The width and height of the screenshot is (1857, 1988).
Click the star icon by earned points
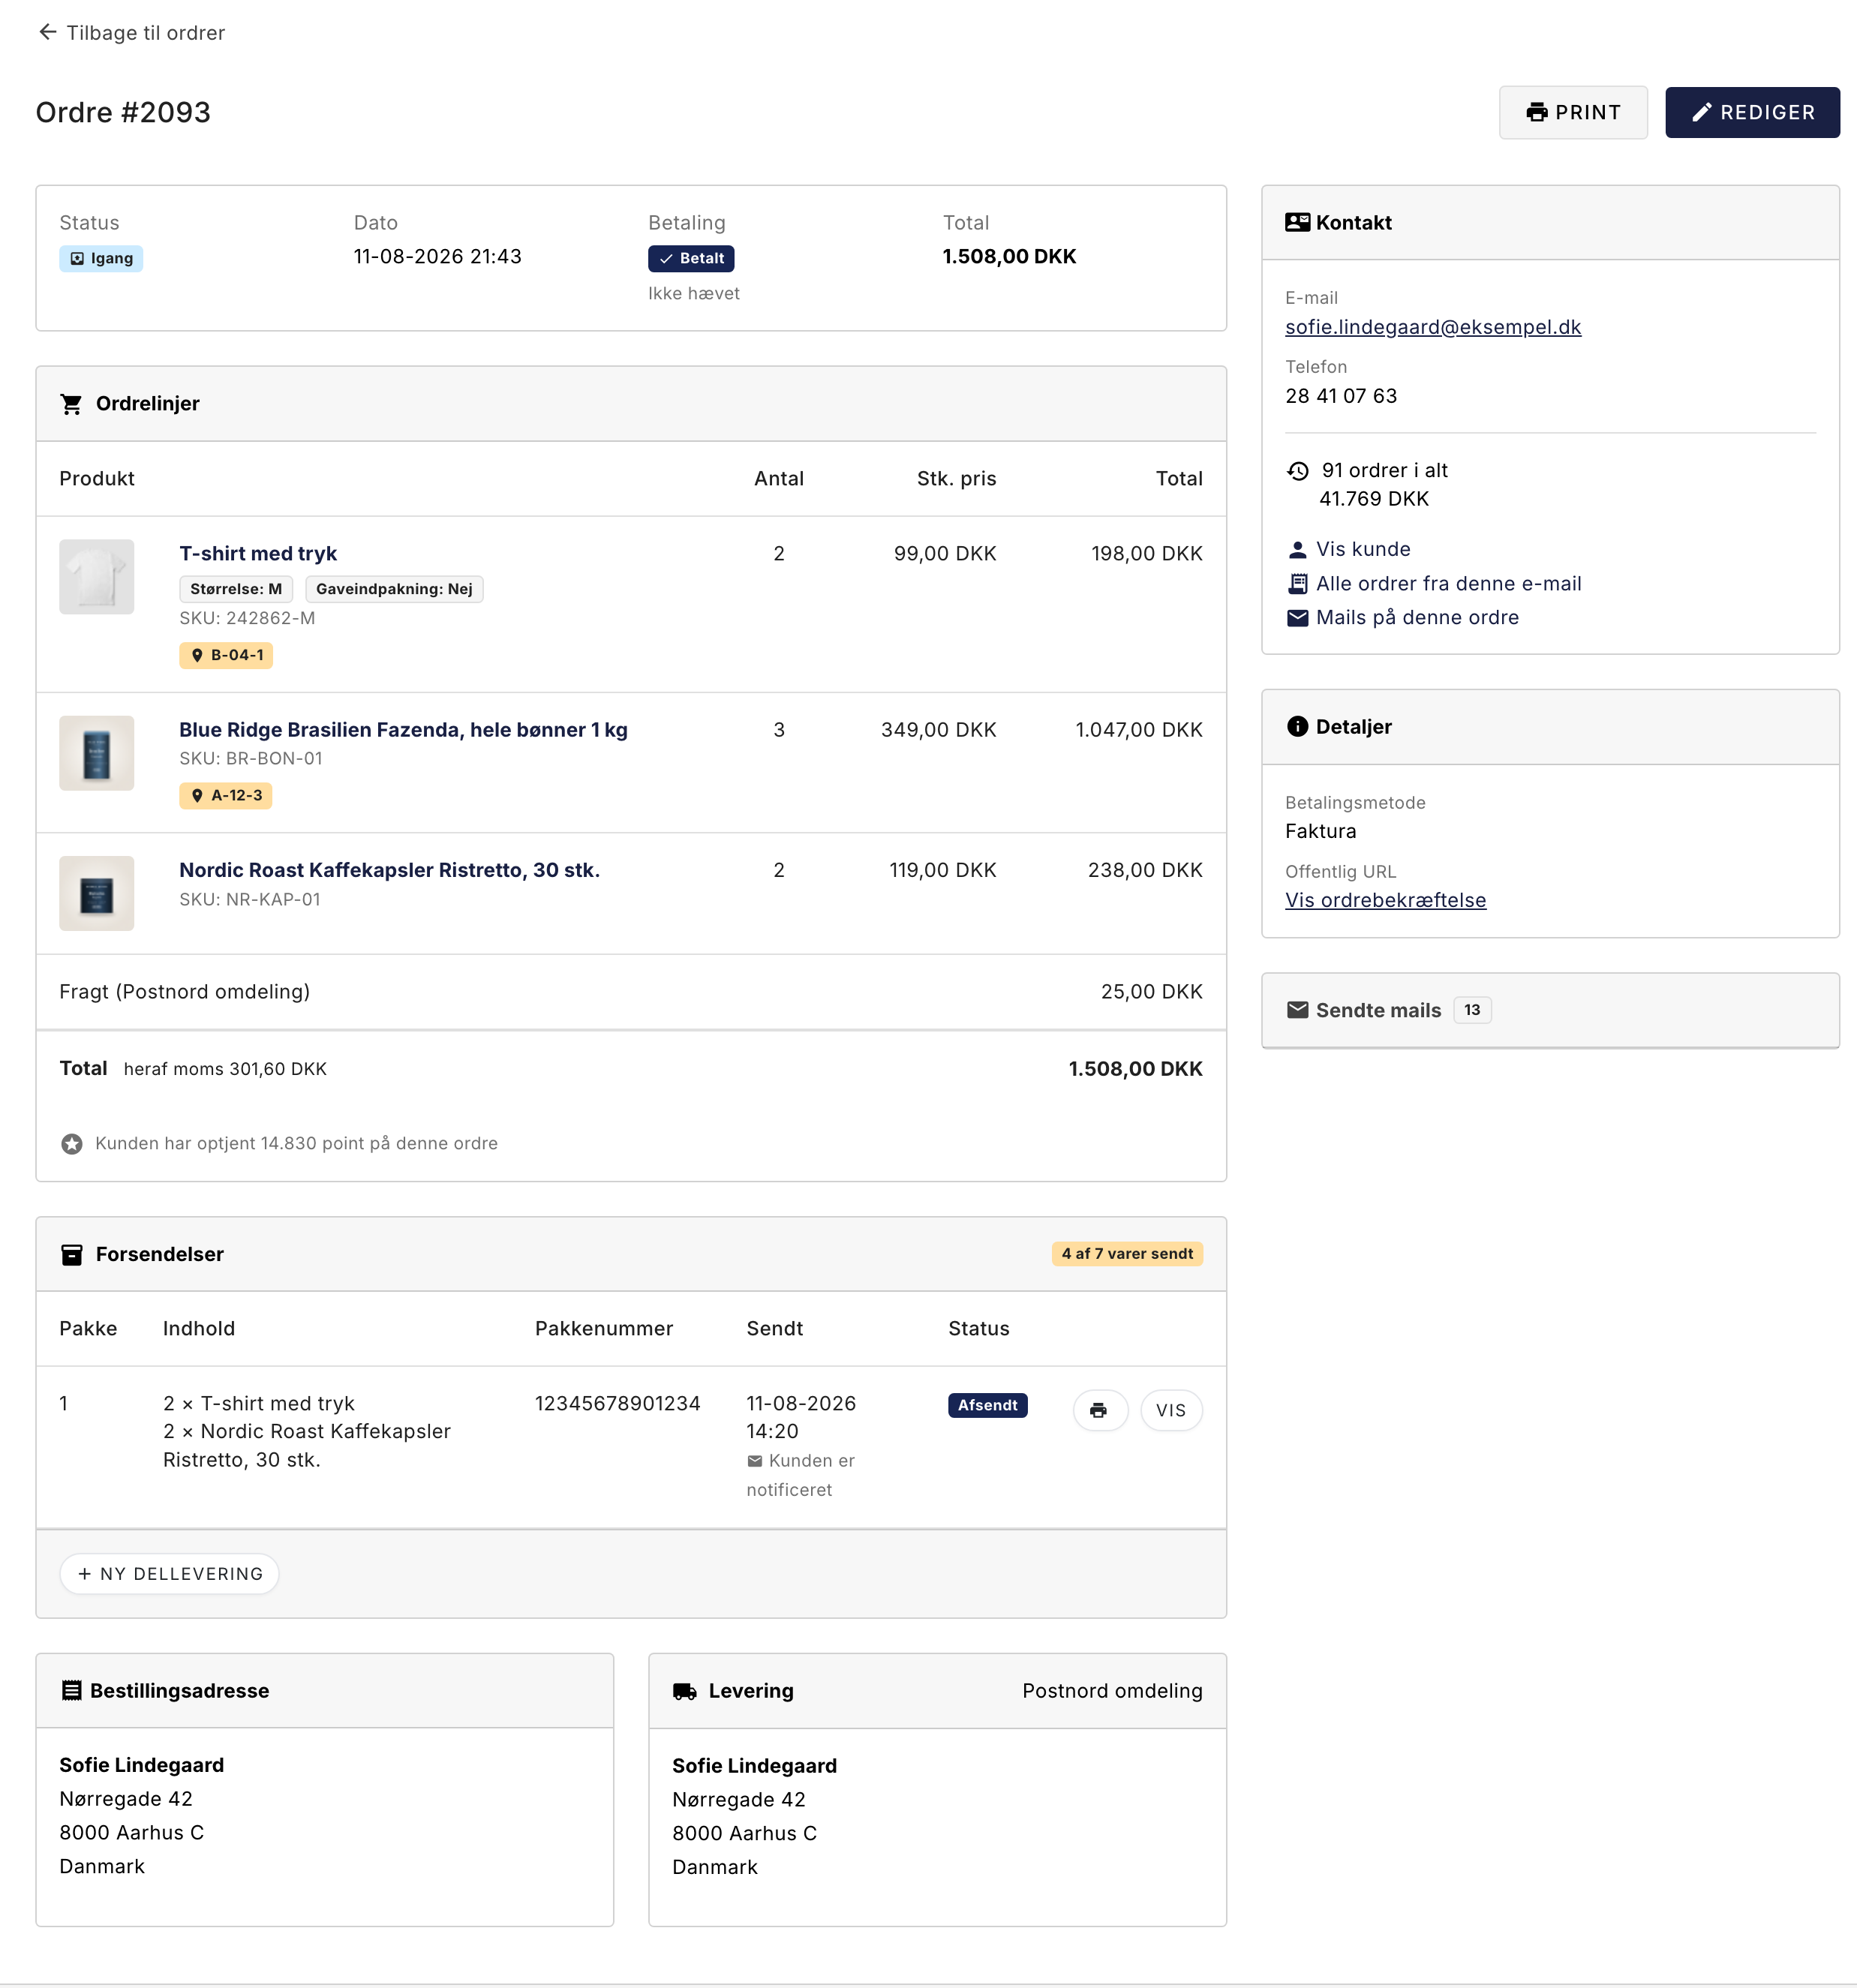[72, 1143]
